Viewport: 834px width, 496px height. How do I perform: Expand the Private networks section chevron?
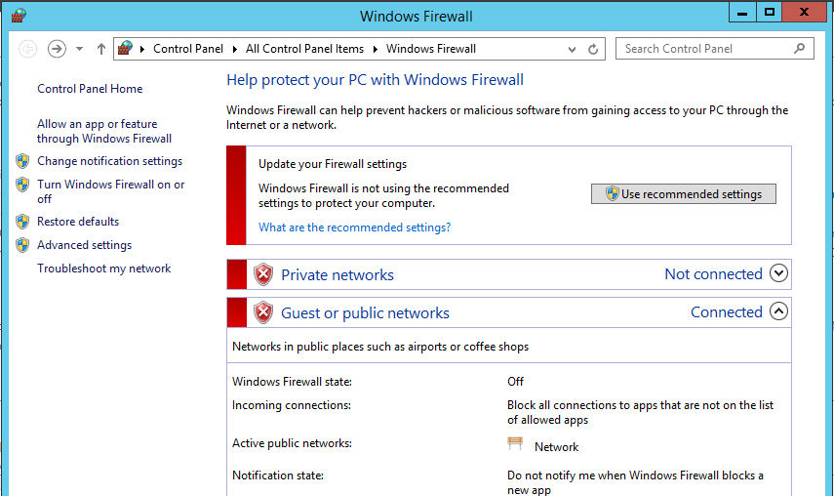[x=778, y=273]
